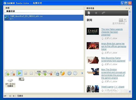Open the Fable Legends character news link

(112, 32)
